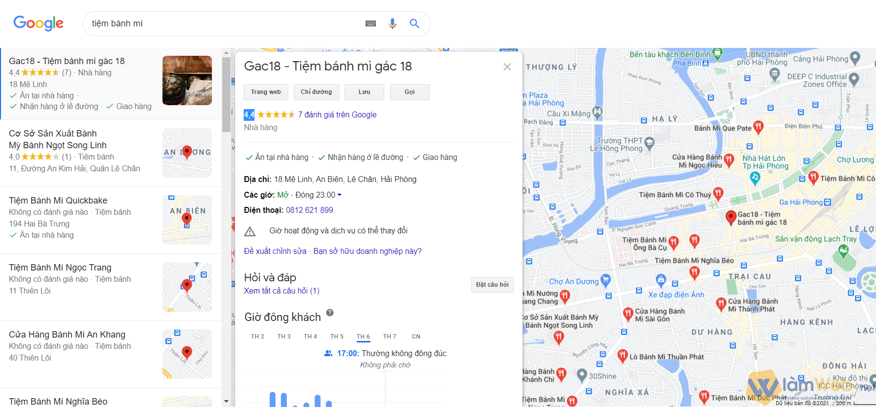Screen dimensions: 876x408
Task: Click Cửa Hàng Bánh Mì Sài Gòn pin
Action: (628, 314)
